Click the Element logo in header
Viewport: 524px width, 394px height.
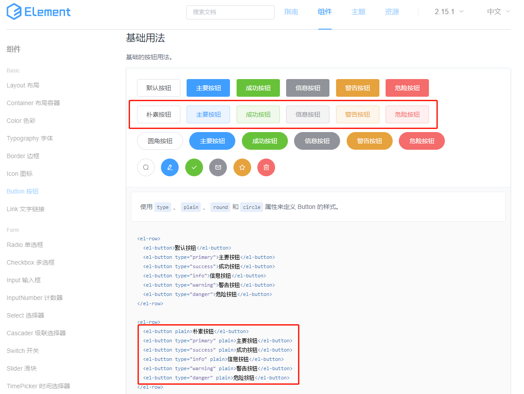(x=39, y=11)
